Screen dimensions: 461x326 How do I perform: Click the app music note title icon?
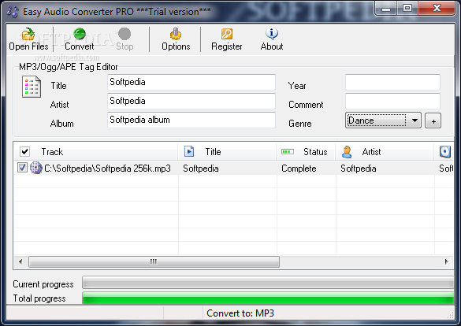[x=13, y=12]
